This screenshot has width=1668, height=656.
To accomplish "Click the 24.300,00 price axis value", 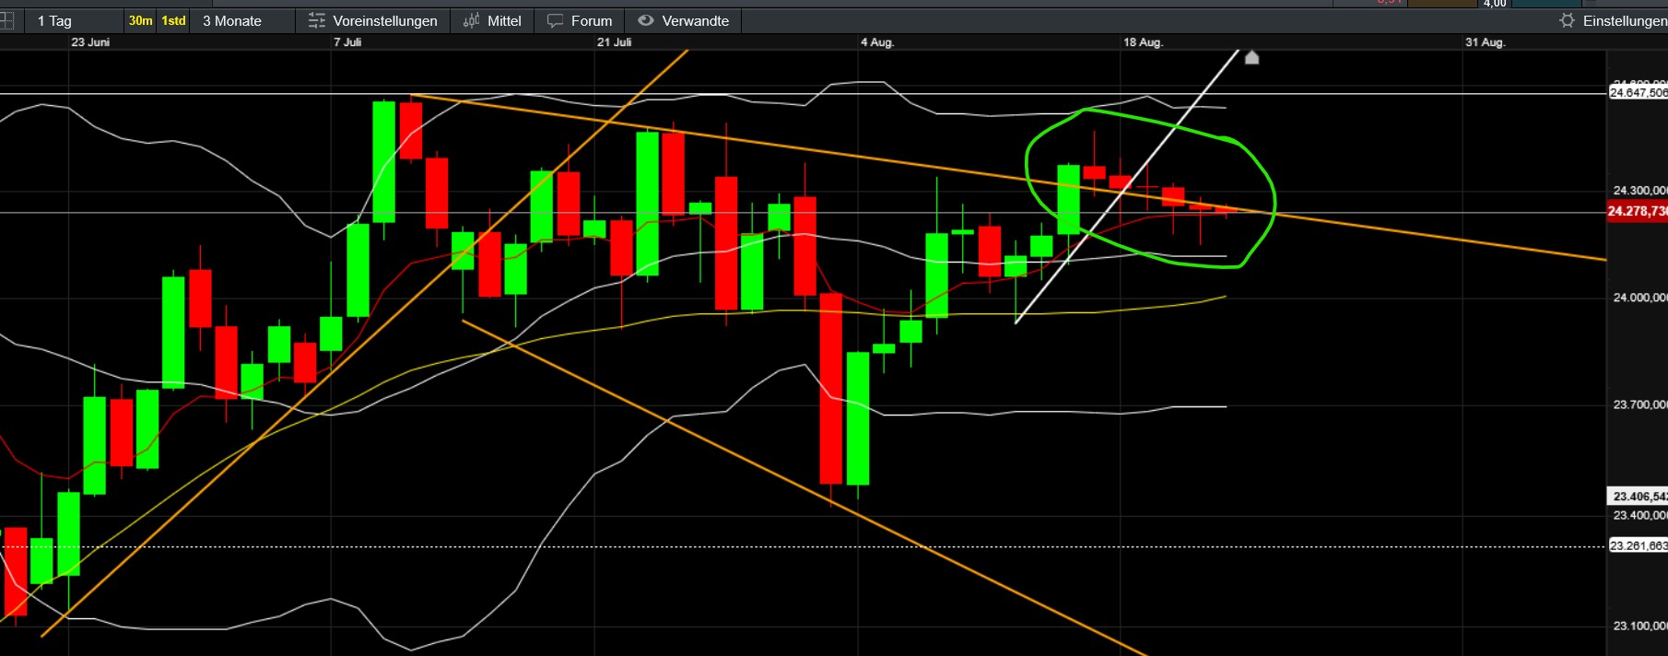I will point(1639,191).
